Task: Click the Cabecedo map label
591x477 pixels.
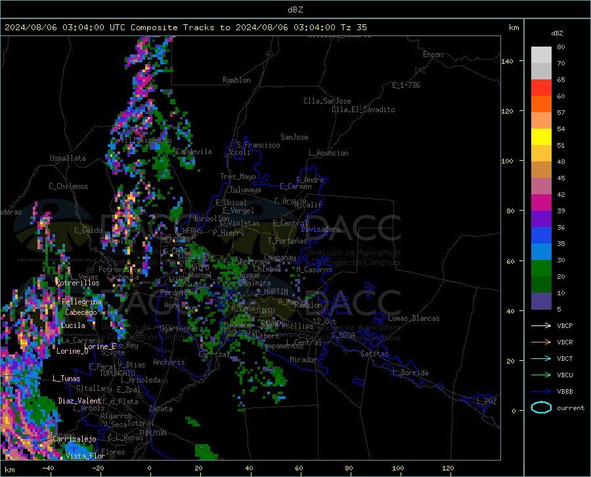Action: click(81, 312)
